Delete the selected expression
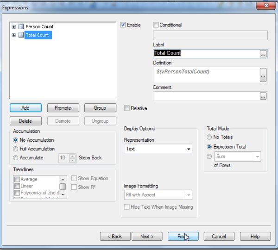This screenshot has width=278, height=250. (25, 121)
